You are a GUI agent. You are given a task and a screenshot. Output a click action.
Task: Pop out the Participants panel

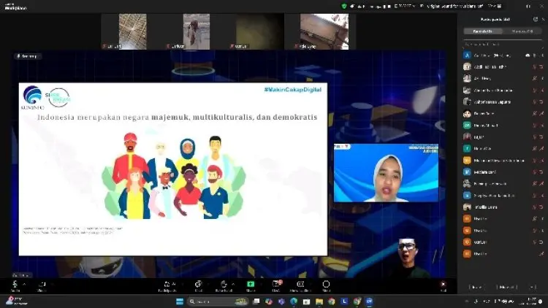point(536,19)
